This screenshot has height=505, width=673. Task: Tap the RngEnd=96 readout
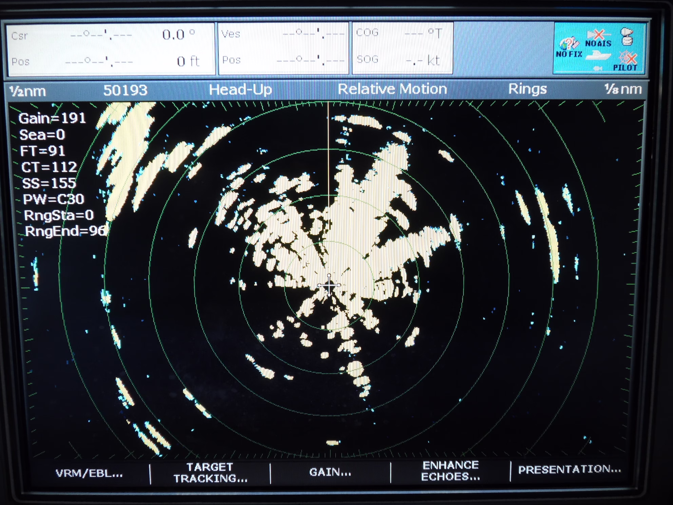[x=65, y=231]
